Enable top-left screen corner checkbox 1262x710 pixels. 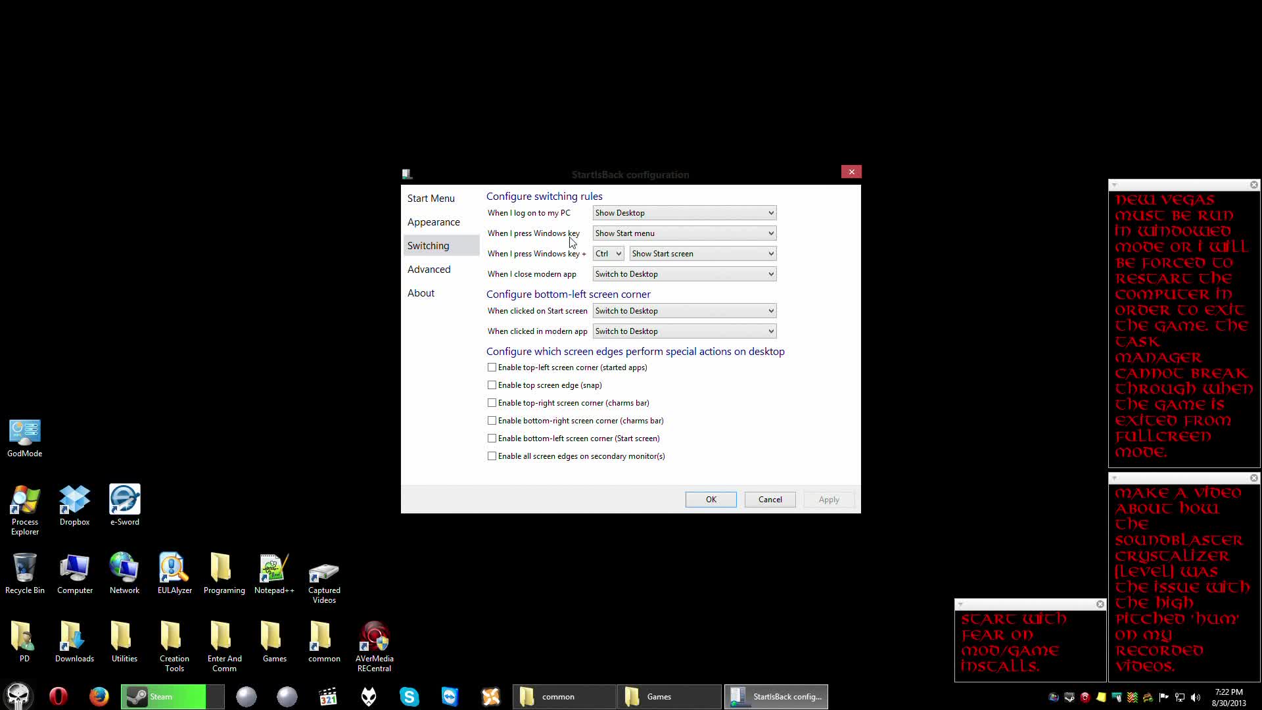coord(492,367)
